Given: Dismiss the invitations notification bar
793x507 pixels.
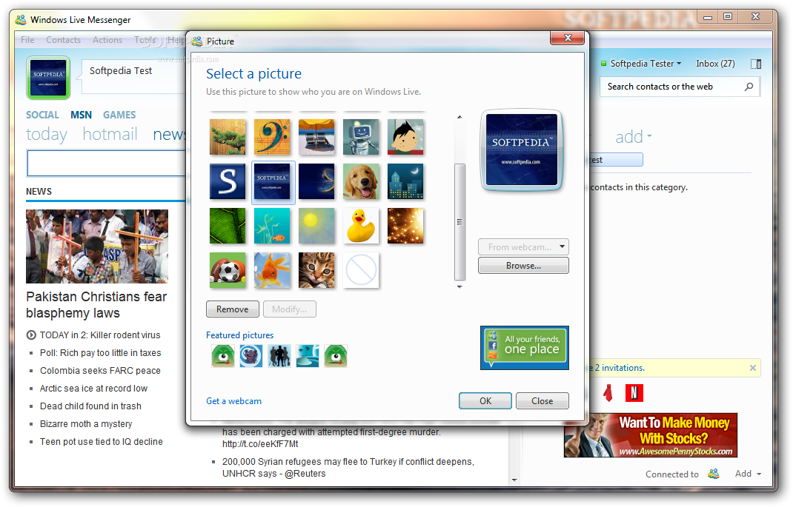Looking at the screenshot, I should point(752,368).
